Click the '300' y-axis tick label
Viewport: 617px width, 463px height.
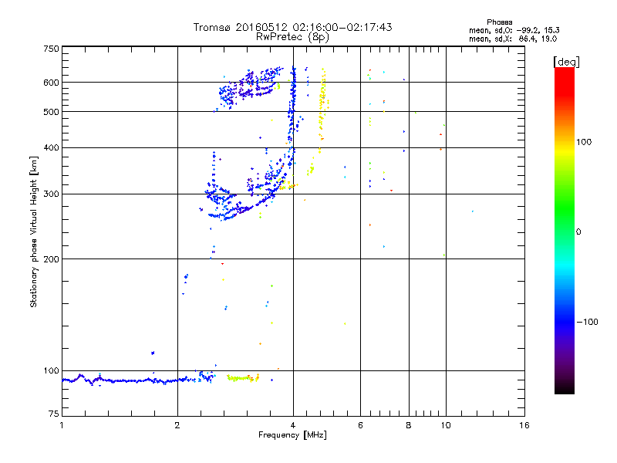pos(51,194)
